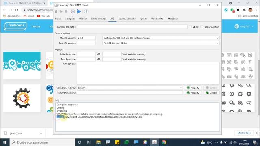Viewport: 260px width, 146px height.
Task: Switch to the Splash tab
Action: 143,19
